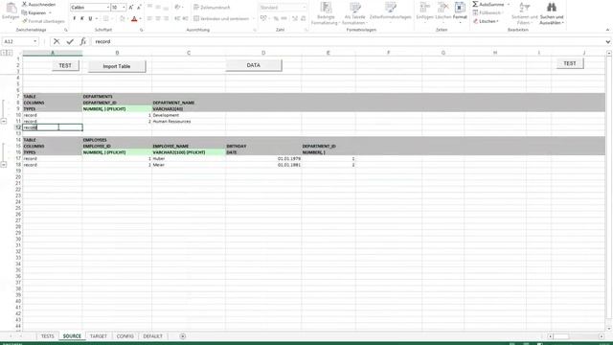Click the Zellen Einfügen icon
This screenshot has height=345, width=613.
(x=424, y=8)
